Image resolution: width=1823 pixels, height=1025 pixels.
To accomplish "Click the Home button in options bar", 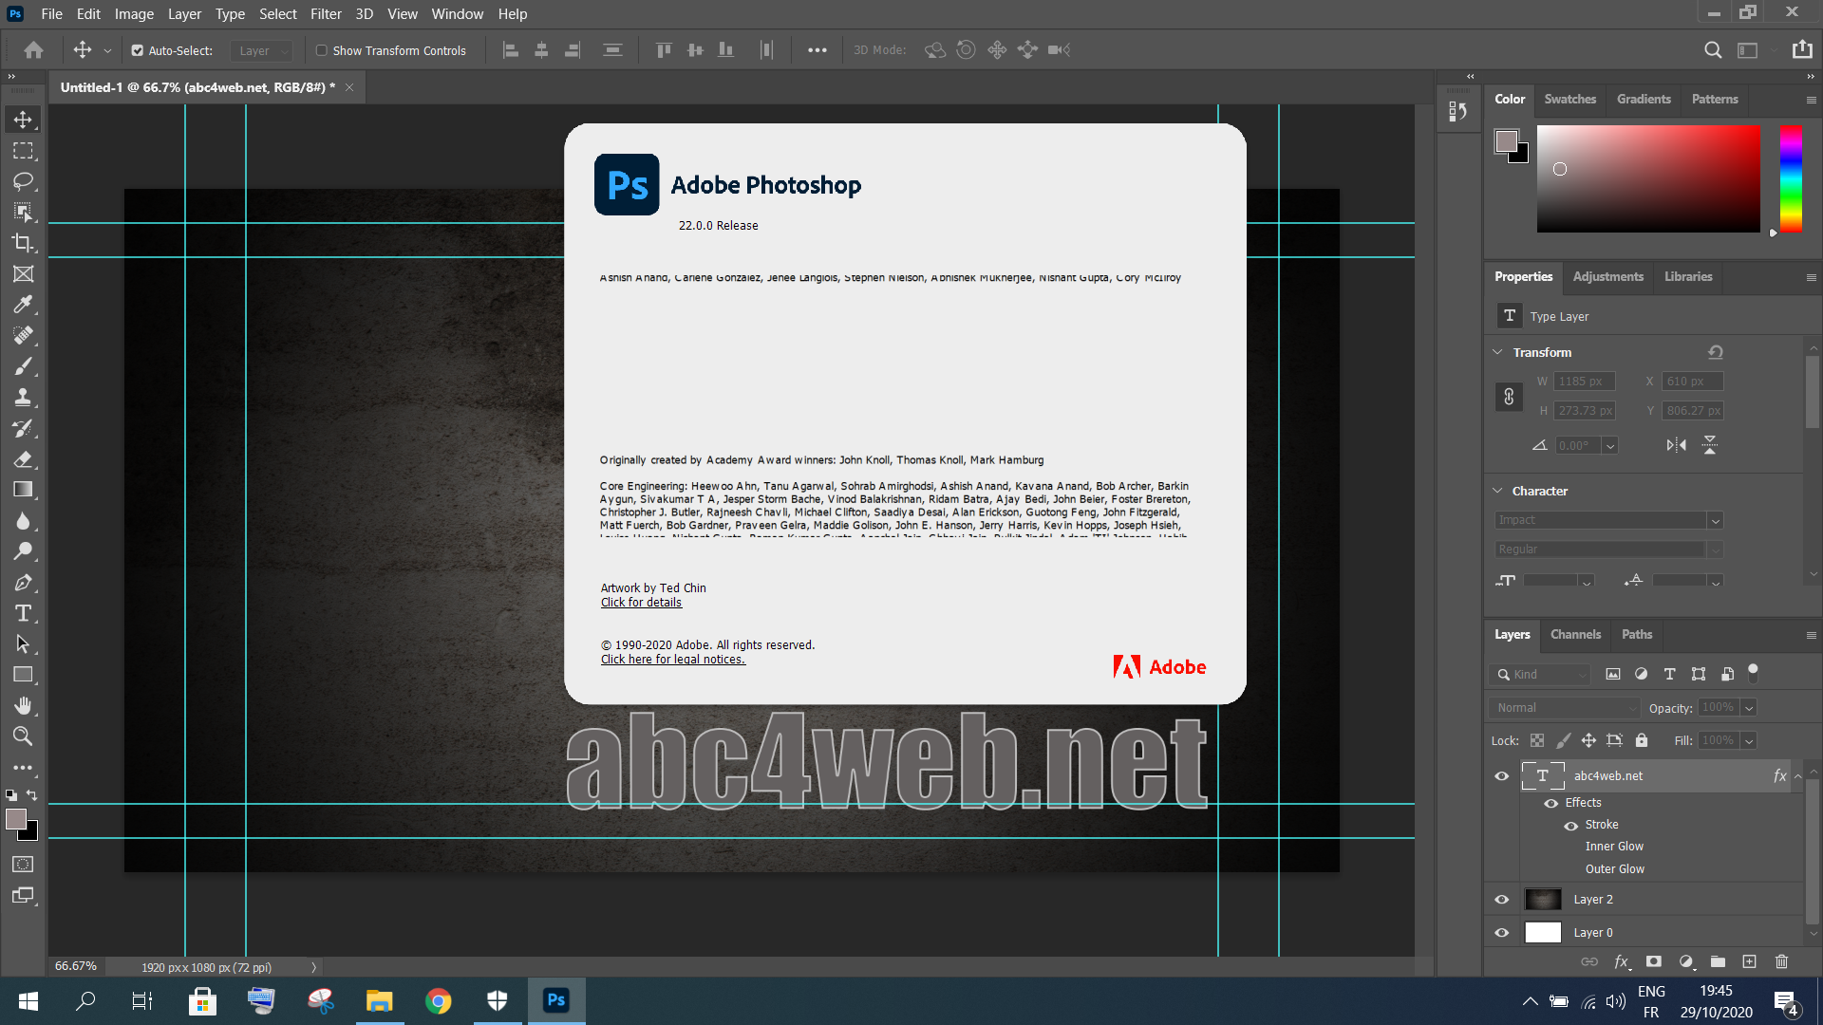I will point(34,50).
